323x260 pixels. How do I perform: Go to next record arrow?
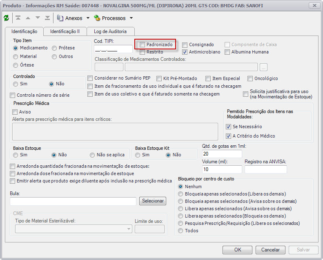point(38,18)
